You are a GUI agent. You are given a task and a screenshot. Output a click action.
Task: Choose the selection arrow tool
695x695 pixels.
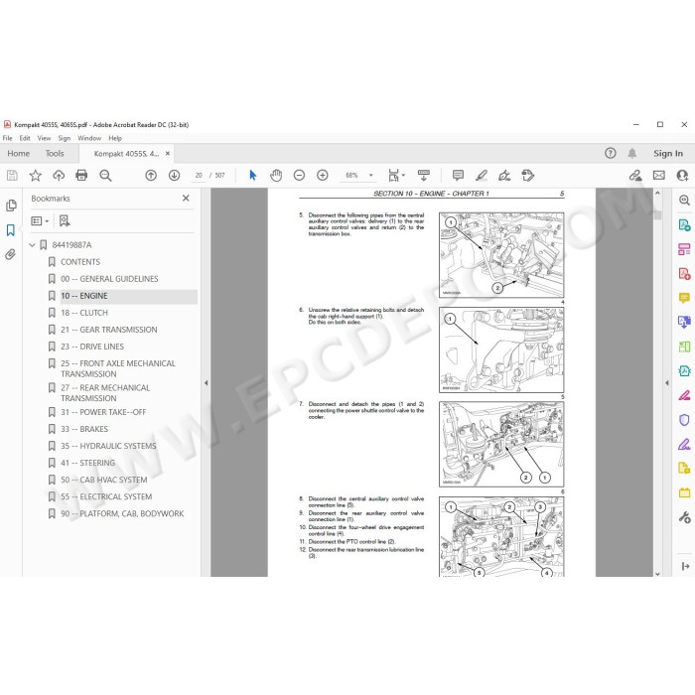(x=252, y=176)
